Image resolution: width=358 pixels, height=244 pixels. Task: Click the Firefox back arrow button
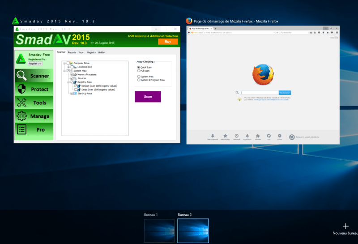click(x=189, y=33)
